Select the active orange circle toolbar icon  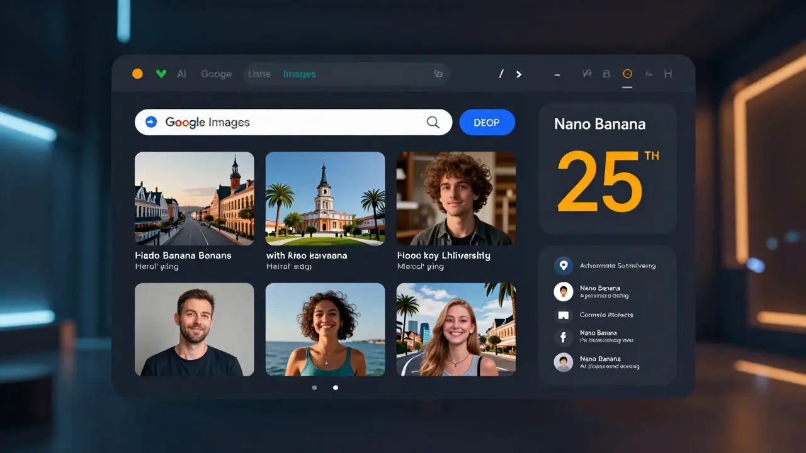(x=627, y=74)
